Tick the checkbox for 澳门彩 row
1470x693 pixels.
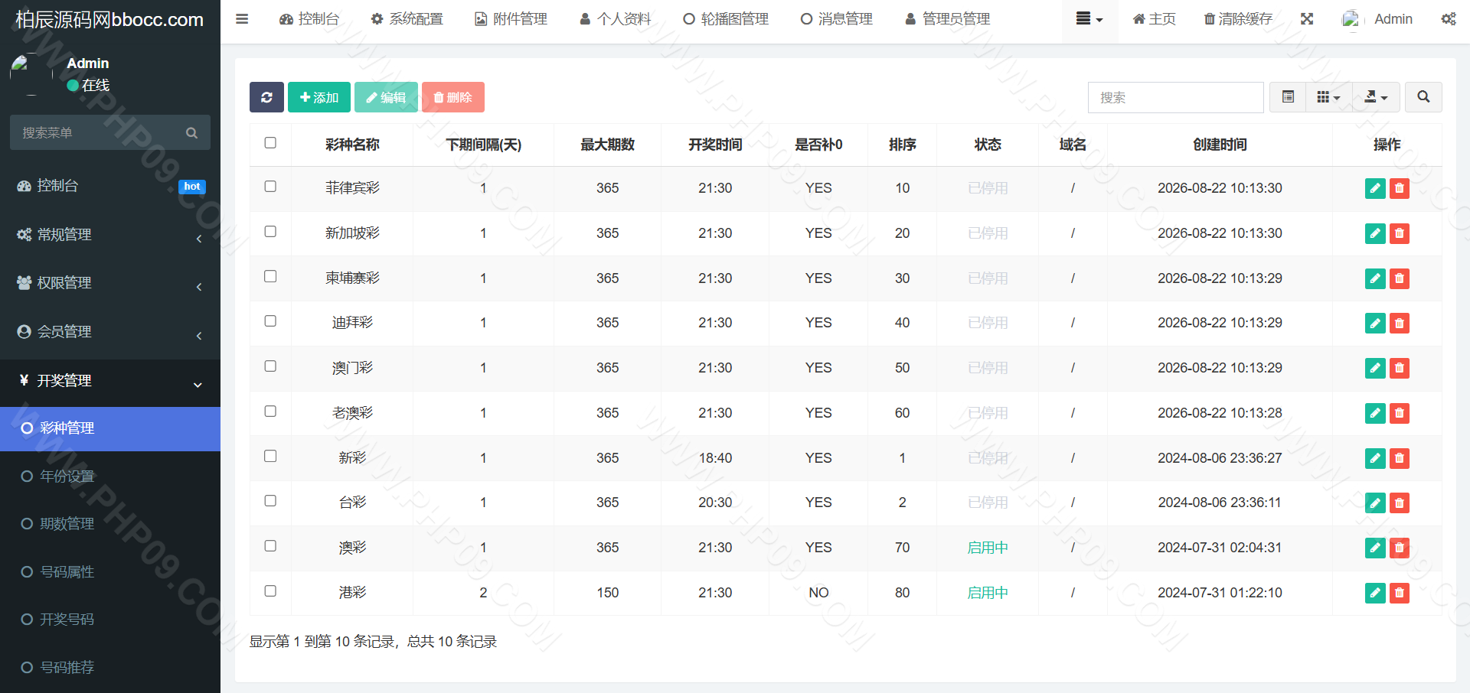[270, 366]
